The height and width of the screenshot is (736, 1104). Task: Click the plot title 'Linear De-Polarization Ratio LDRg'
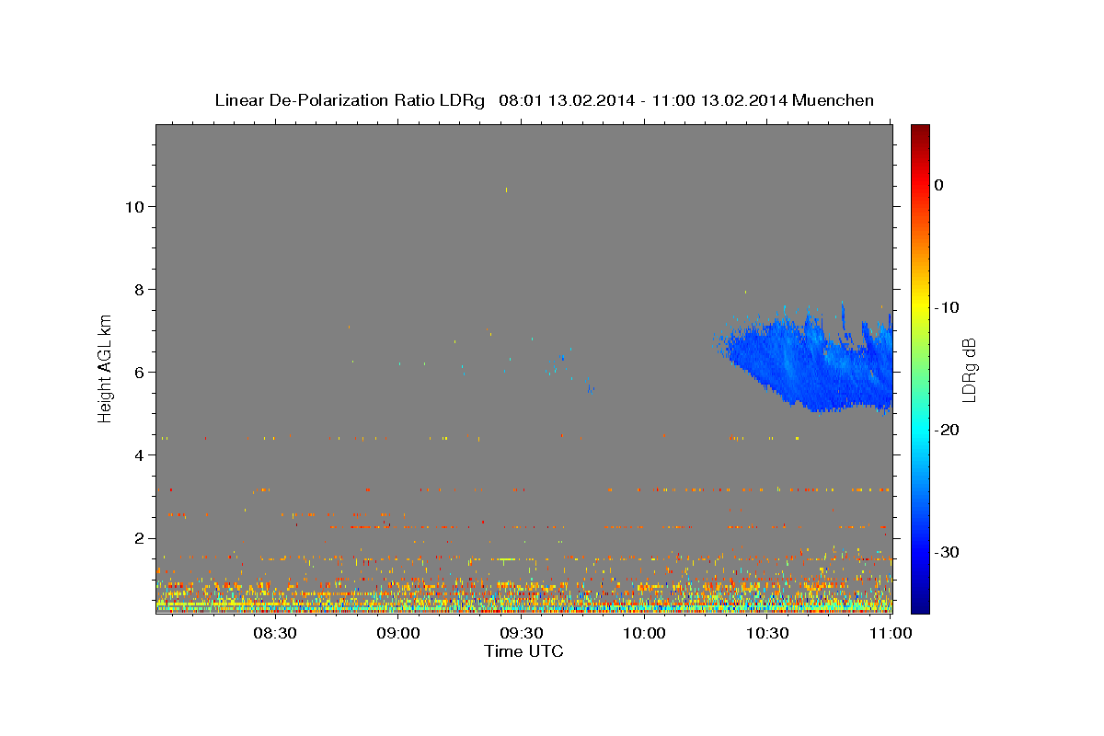click(x=350, y=100)
